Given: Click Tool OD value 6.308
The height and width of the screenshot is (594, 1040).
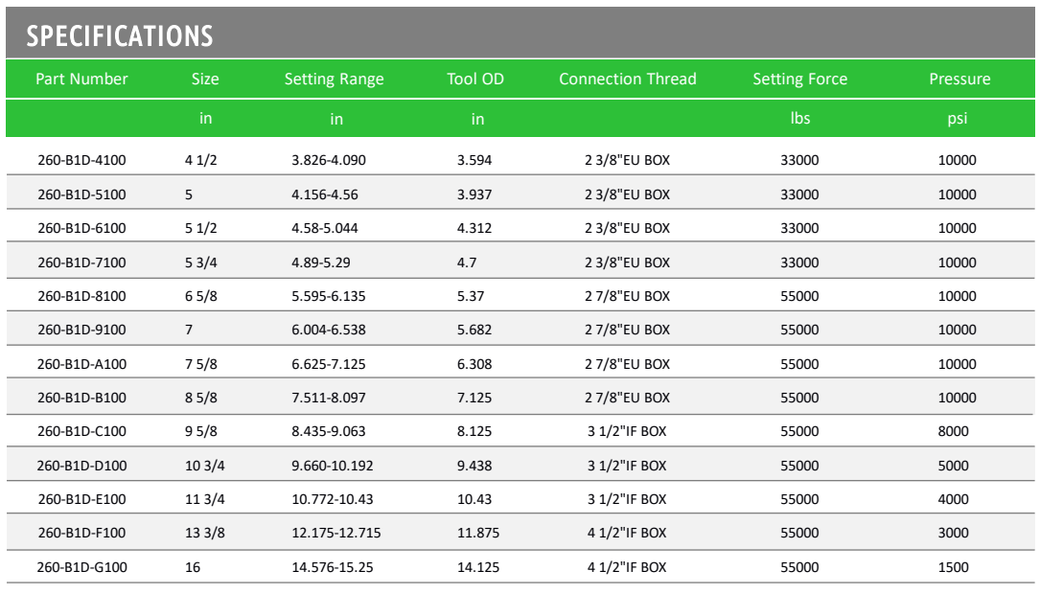Looking at the screenshot, I should point(474,364).
